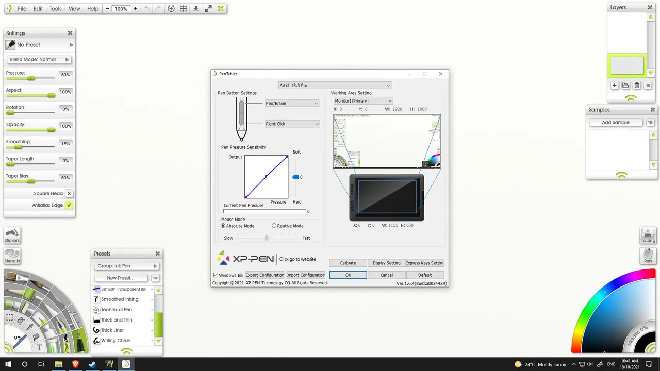The image size is (660, 371).
Task: Select the Selection tool in the tool picker
Action: (x=9, y=317)
